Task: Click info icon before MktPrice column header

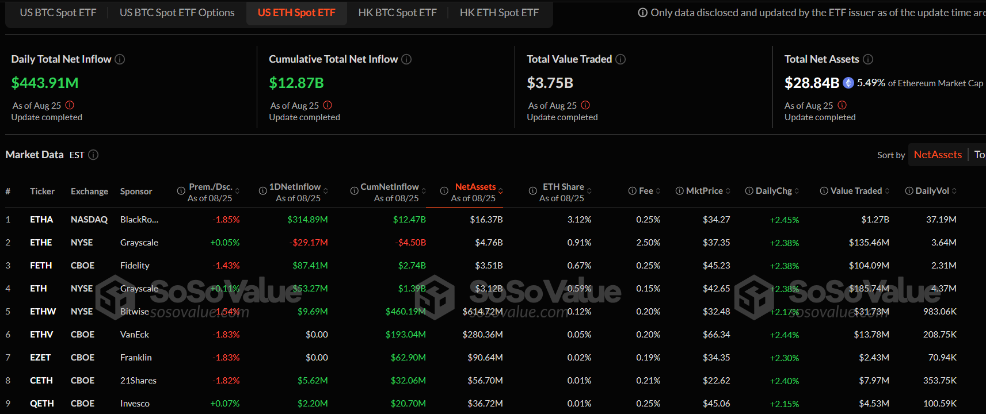Action: tap(680, 191)
